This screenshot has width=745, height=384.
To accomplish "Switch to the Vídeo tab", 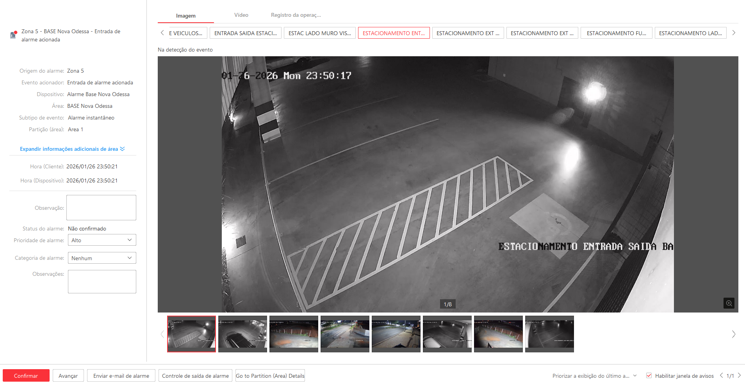I will click(241, 15).
